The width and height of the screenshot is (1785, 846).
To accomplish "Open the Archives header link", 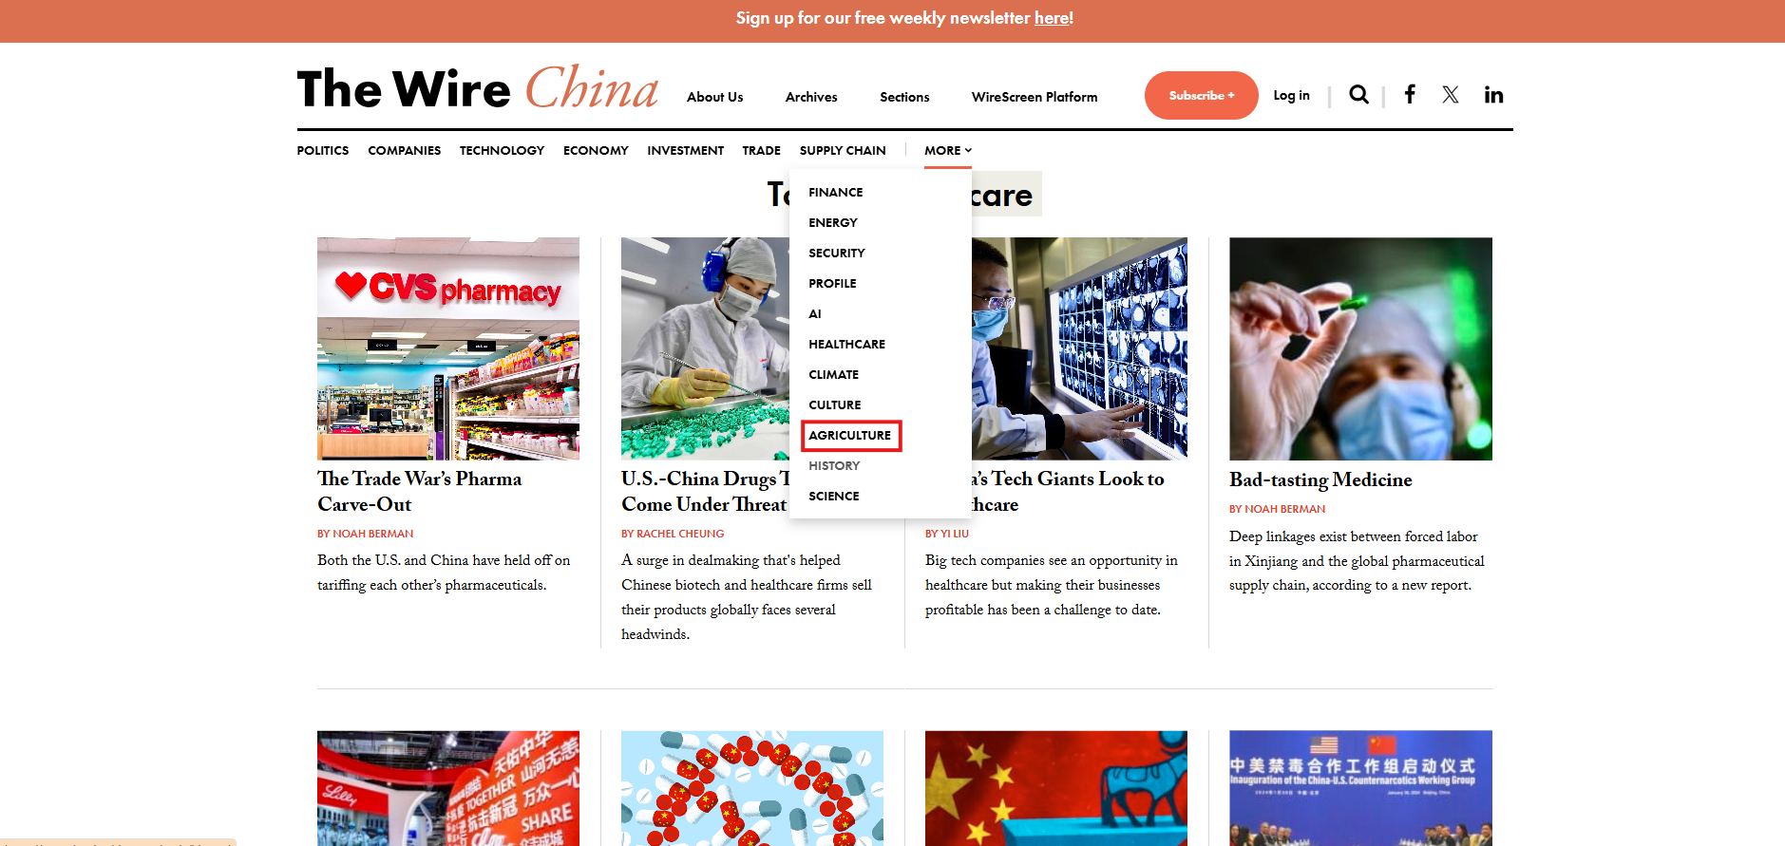I will click(x=811, y=97).
